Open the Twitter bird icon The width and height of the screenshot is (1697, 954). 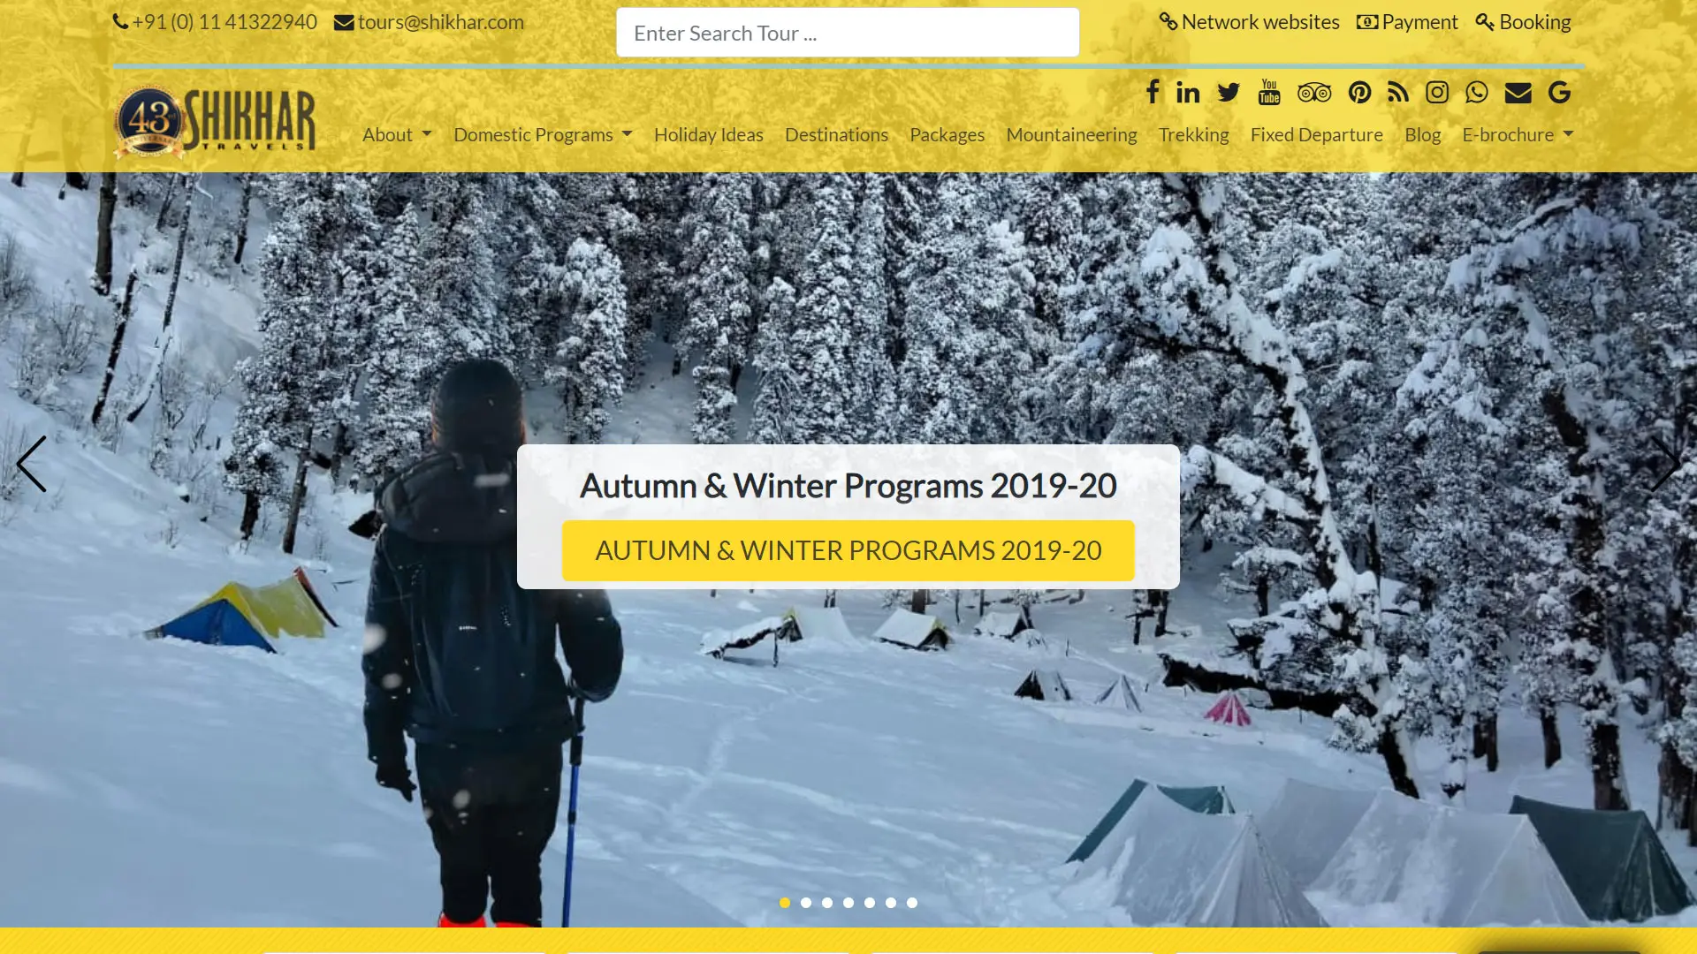click(1229, 92)
